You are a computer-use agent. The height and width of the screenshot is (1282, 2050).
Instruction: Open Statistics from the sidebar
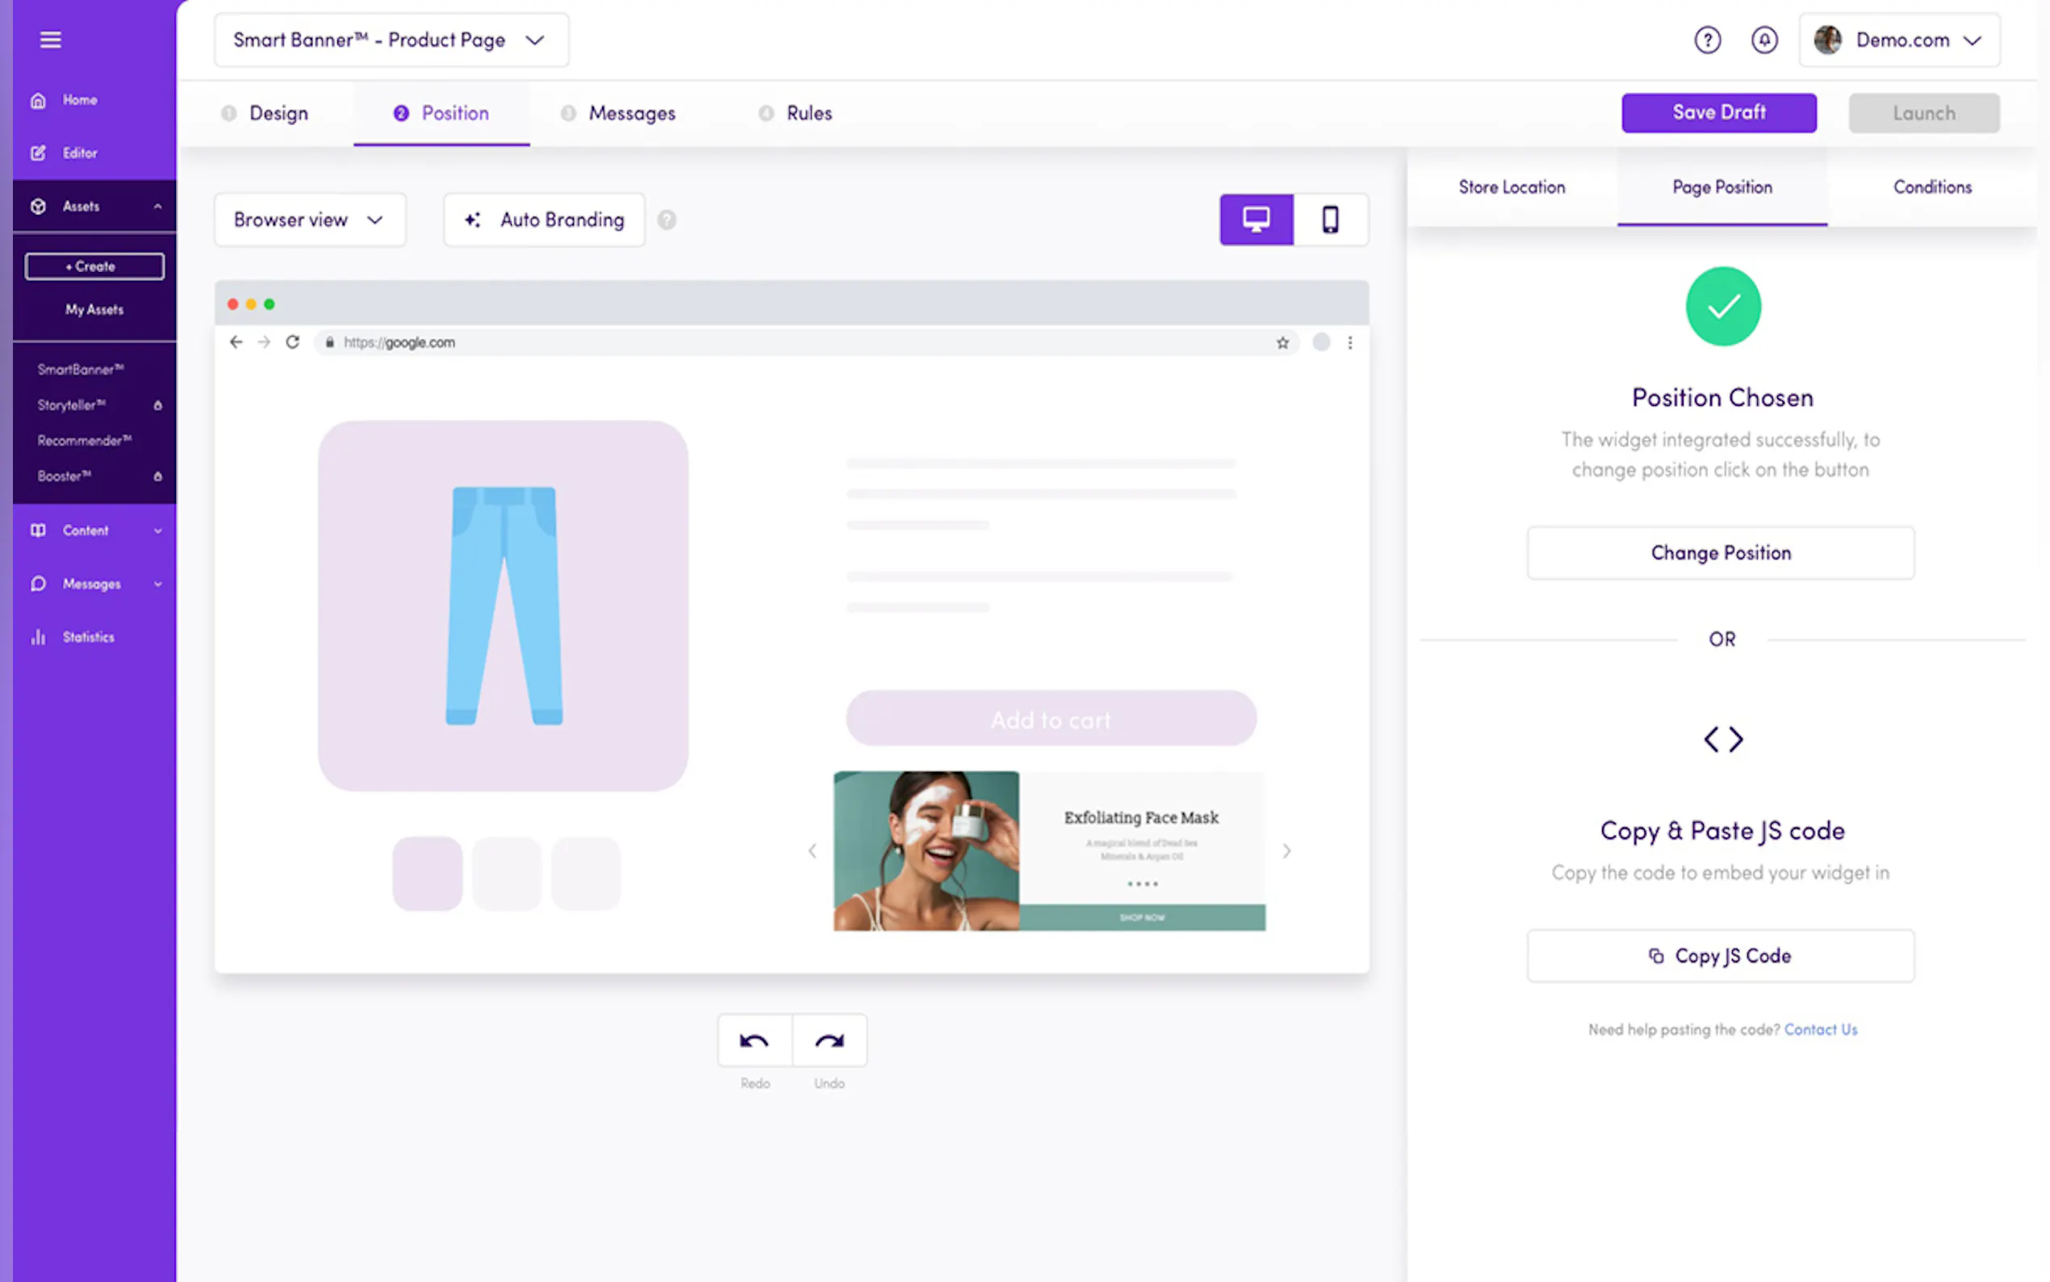click(x=87, y=637)
